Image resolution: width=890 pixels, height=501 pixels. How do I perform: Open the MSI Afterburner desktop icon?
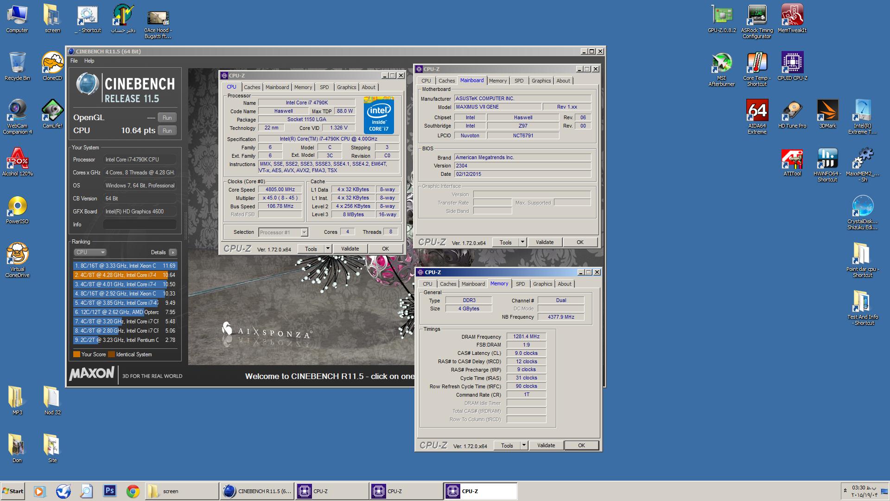point(722,69)
